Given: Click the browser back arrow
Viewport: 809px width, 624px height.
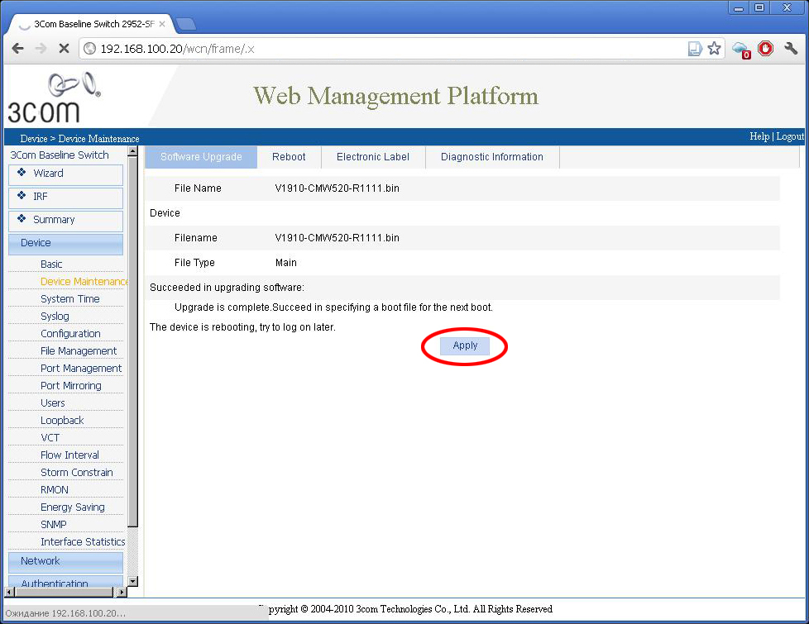Looking at the screenshot, I should [x=18, y=49].
